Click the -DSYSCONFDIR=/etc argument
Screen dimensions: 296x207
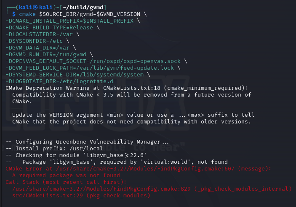pyautogui.click(x=34, y=41)
